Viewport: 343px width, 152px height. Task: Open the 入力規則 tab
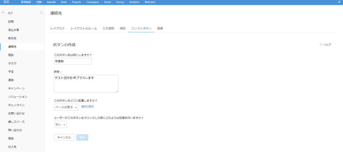[108, 28]
